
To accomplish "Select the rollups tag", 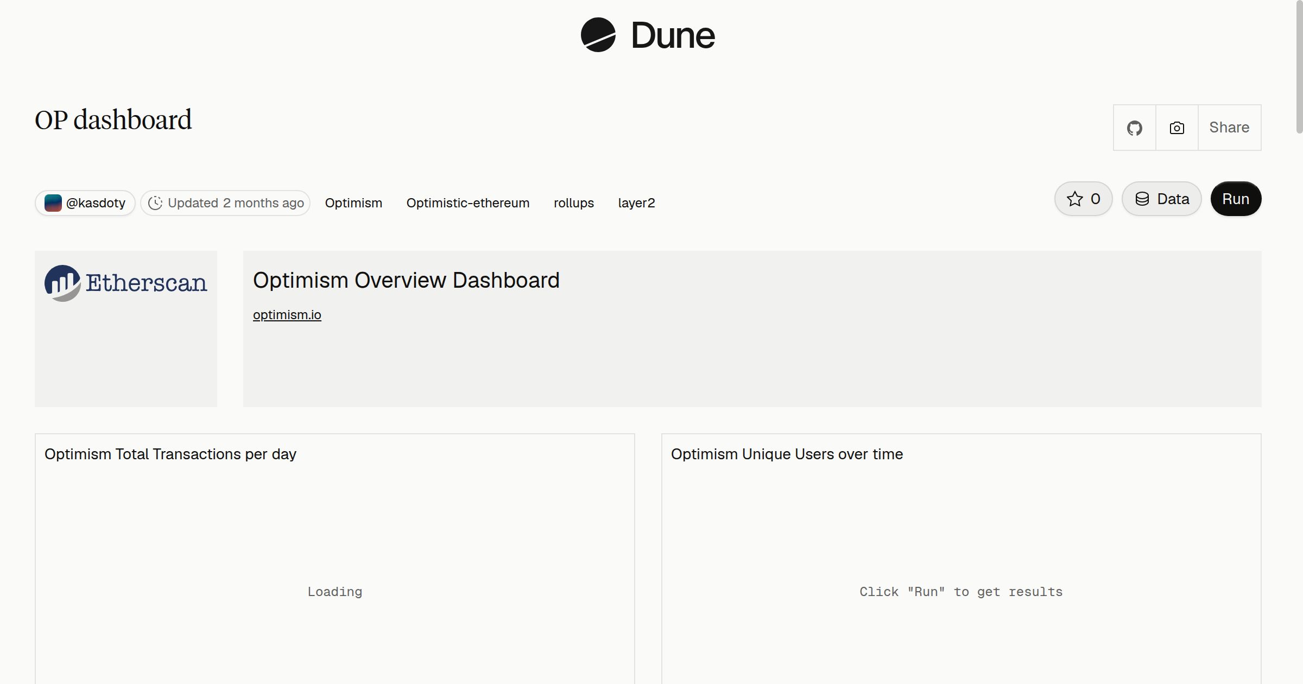I will (574, 203).
